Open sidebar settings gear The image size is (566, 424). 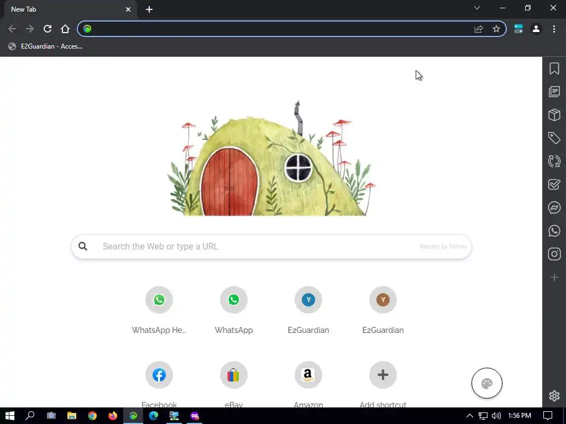(x=554, y=395)
